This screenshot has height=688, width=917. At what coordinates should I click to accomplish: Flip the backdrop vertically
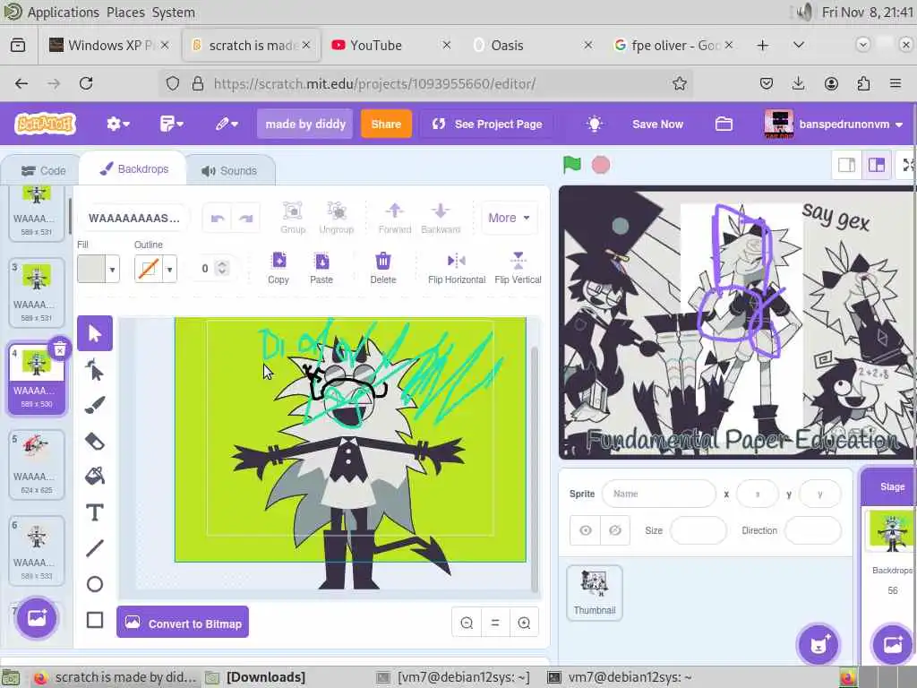(x=518, y=268)
